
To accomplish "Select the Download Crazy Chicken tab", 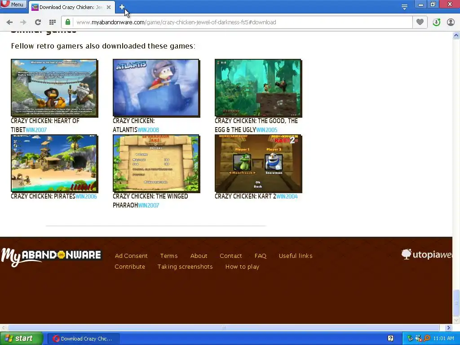I will [x=71, y=7].
